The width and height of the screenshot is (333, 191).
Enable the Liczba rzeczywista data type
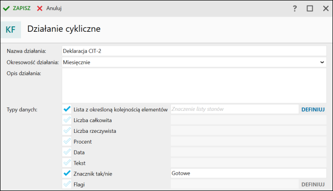pyautogui.click(x=67, y=130)
